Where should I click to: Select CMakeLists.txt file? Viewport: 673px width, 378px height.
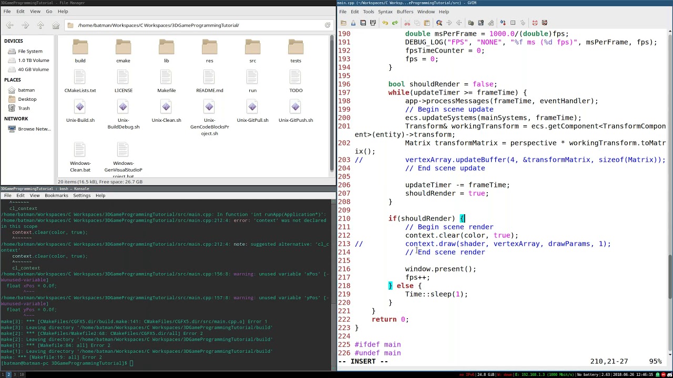coord(80,81)
